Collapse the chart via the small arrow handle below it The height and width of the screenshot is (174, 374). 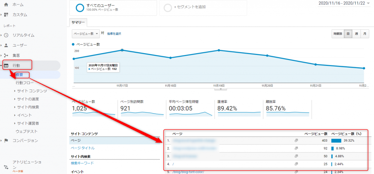(x=221, y=89)
